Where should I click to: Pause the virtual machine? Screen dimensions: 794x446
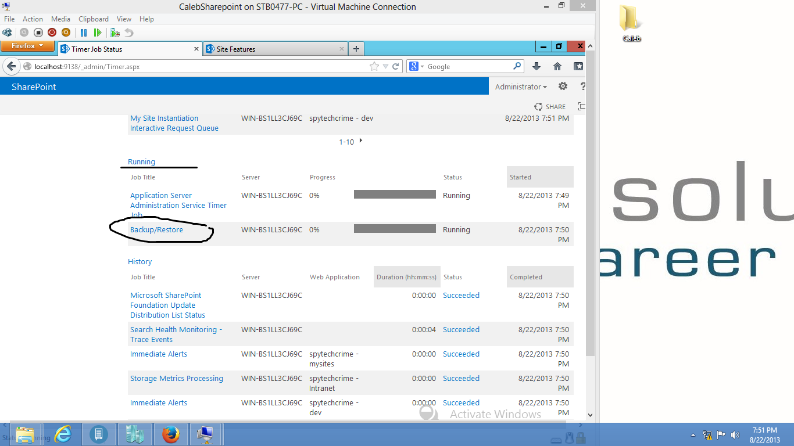84,33
